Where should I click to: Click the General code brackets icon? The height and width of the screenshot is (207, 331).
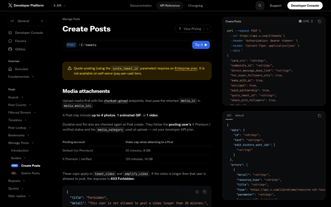(12, 21)
